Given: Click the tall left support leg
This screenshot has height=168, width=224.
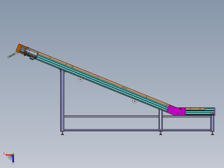Looking at the screenshot, I should coord(62,100).
